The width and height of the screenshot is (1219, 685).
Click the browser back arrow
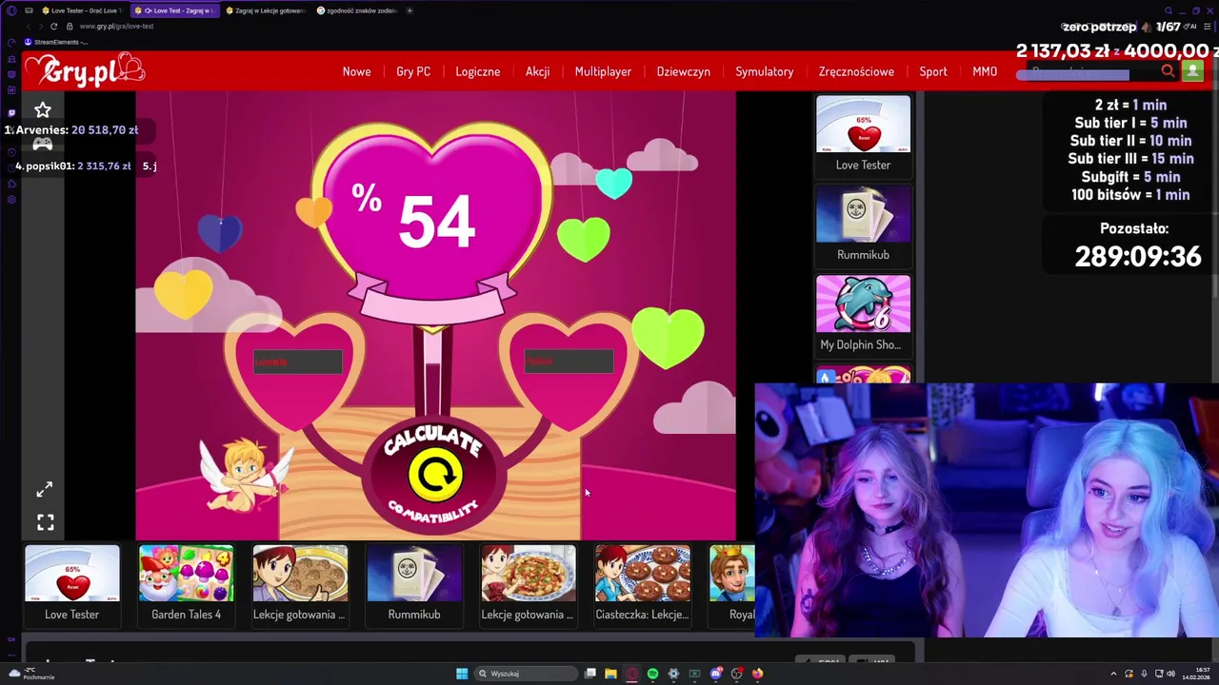[x=27, y=27]
